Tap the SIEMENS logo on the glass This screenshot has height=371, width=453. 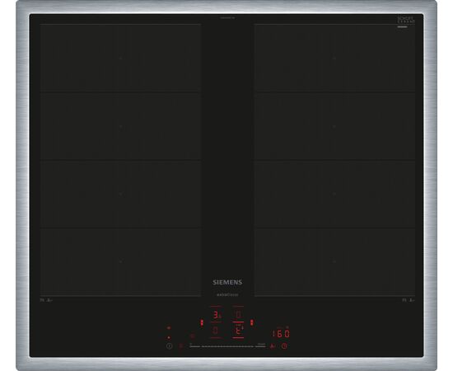pyautogui.click(x=227, y=282)
